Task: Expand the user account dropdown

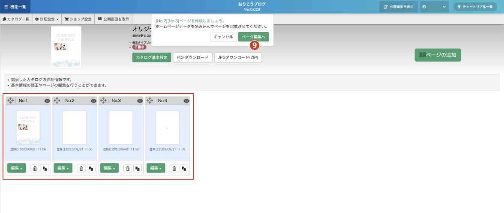Action: click(x=434, y=7)
